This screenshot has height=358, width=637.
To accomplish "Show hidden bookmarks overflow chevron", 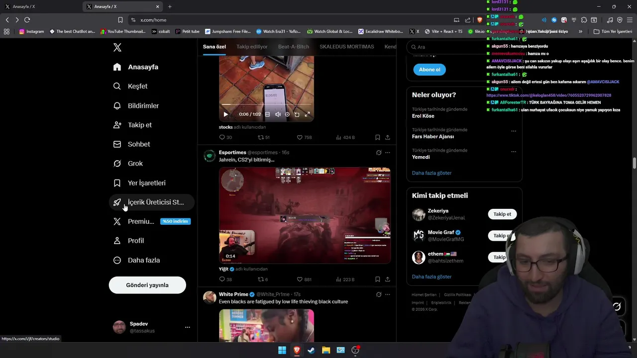I will (580, 31).
